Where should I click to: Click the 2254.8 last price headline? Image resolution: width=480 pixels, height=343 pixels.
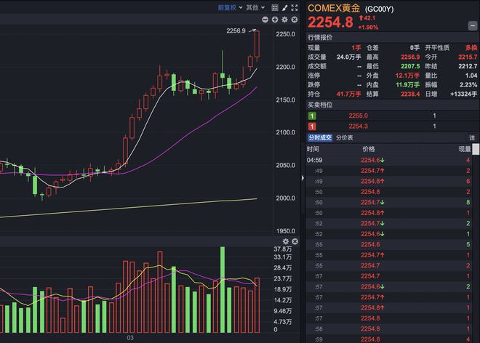tap(330, 23)
